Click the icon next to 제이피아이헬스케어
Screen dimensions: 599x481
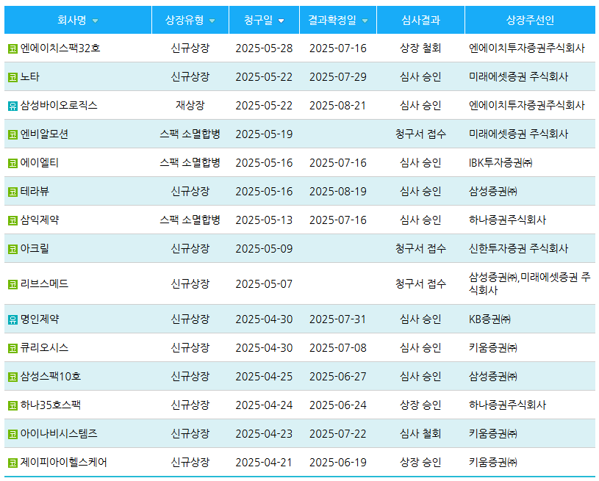[12, 463]
